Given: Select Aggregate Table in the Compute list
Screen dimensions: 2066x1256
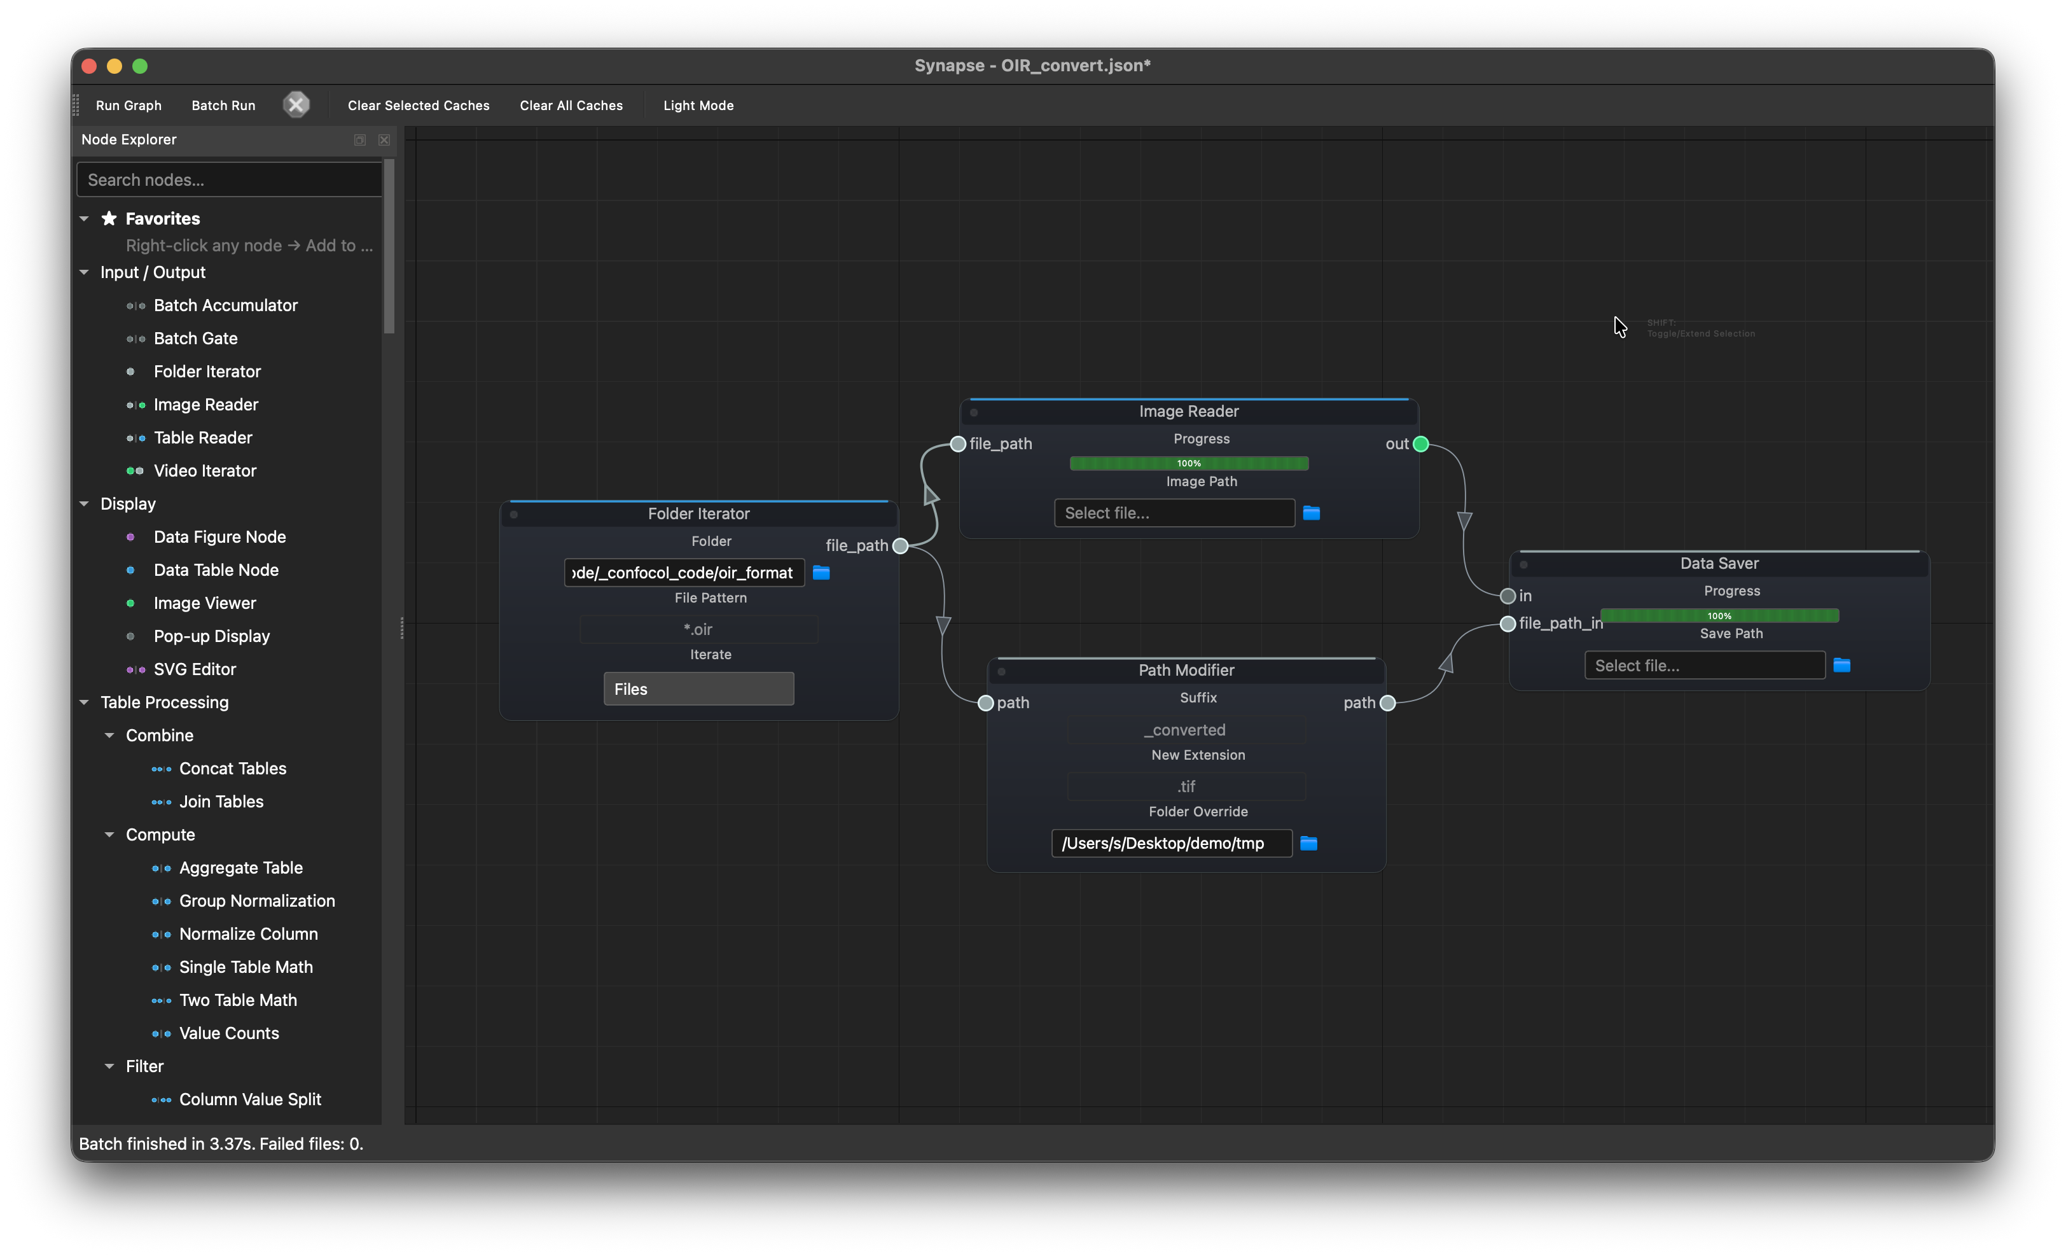Looking at the screenshot, I should [x=240, y=868].
